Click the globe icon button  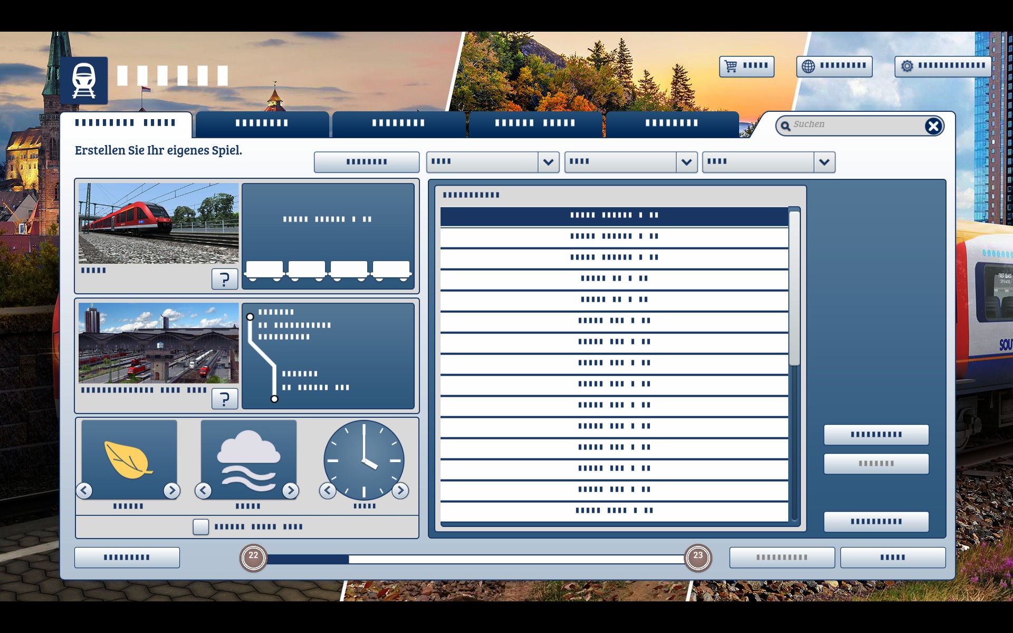pyautogui.click(x=834, y=66)
